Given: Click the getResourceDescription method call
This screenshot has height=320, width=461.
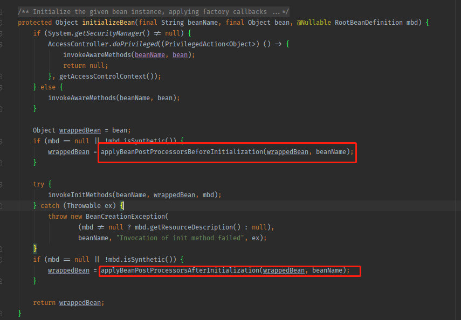Looking at the screenshot, I should pos(191,227).
